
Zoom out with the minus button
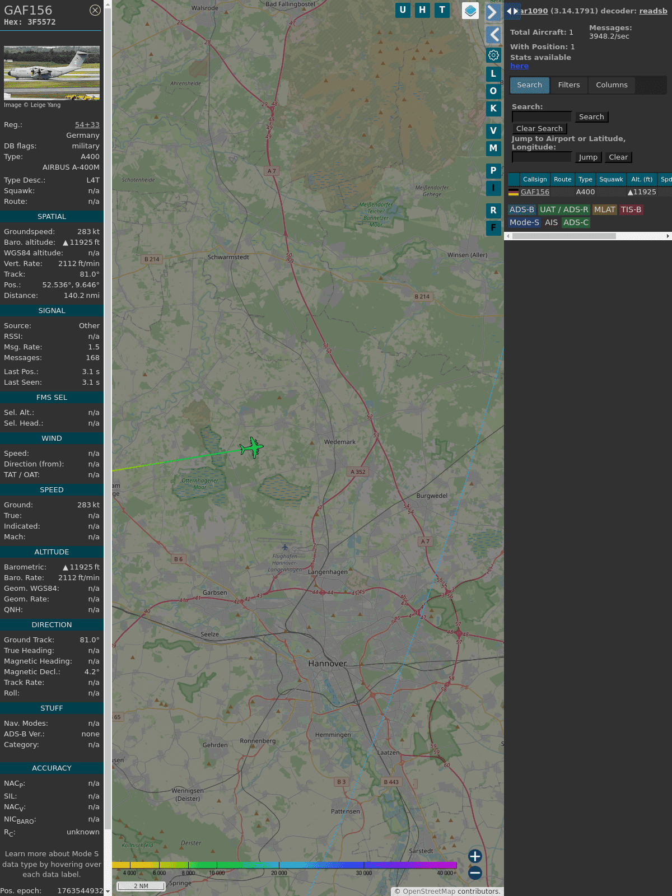coord(475,872)
